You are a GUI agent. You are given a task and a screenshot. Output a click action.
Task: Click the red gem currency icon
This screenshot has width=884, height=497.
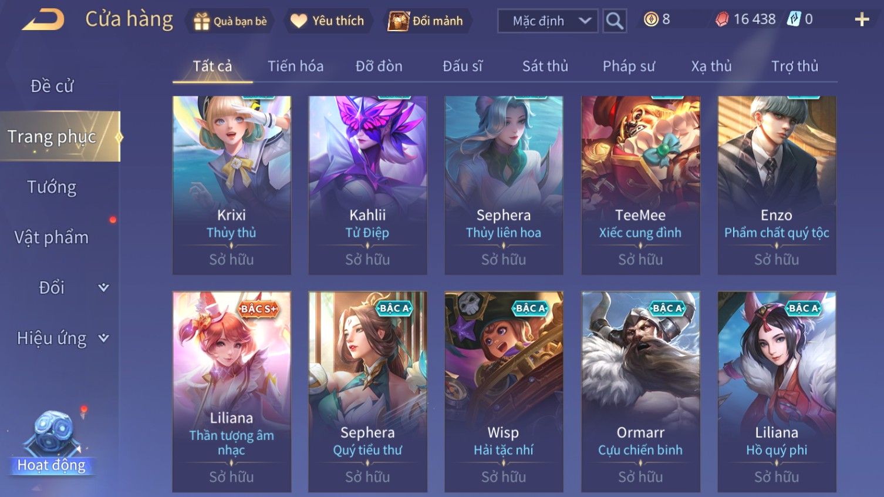[x=721, y=19]
